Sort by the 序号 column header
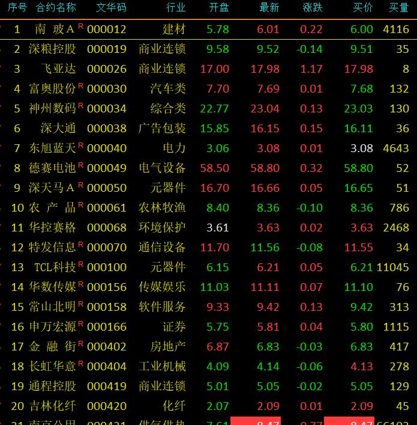This screenshot has height=425, width=417. click(x=17, y=8)
